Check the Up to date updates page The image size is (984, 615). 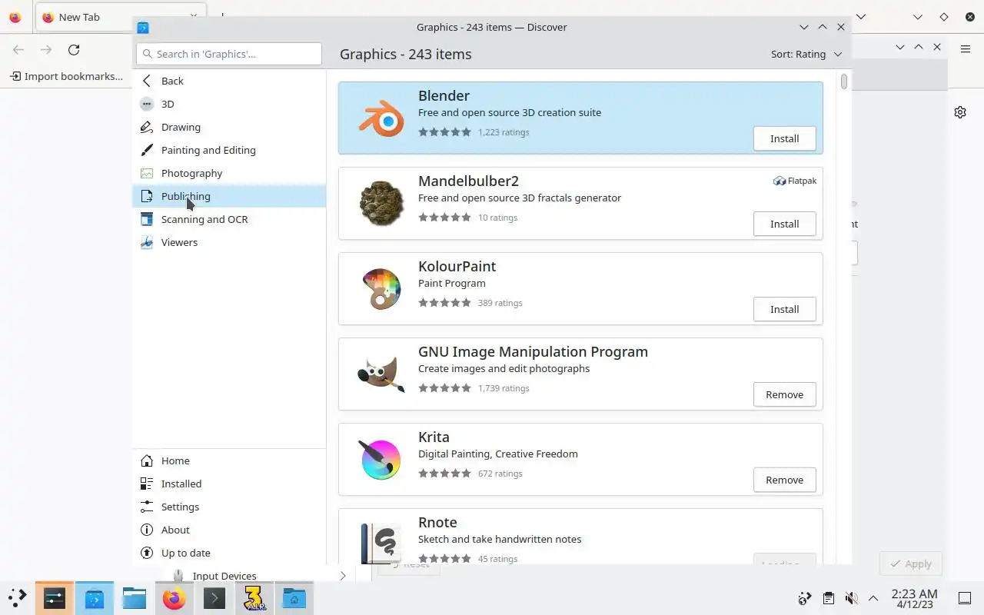(x=229, y=553)
